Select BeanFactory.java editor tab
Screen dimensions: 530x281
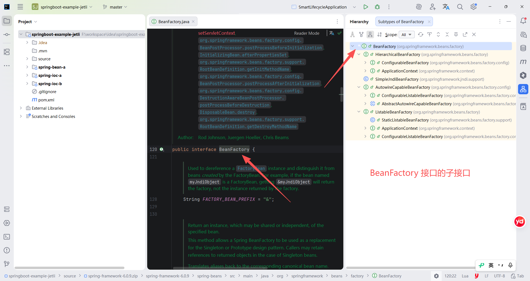[x=173, y=21]
